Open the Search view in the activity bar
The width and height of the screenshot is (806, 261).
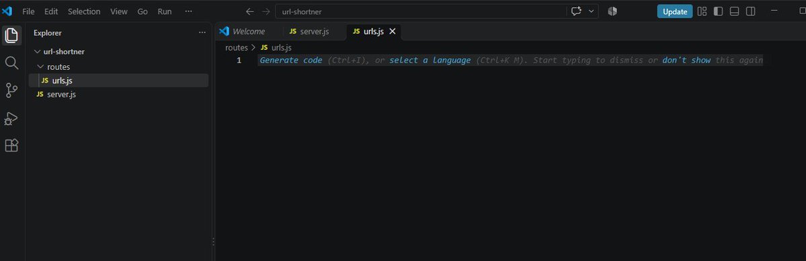pos(11,63)
